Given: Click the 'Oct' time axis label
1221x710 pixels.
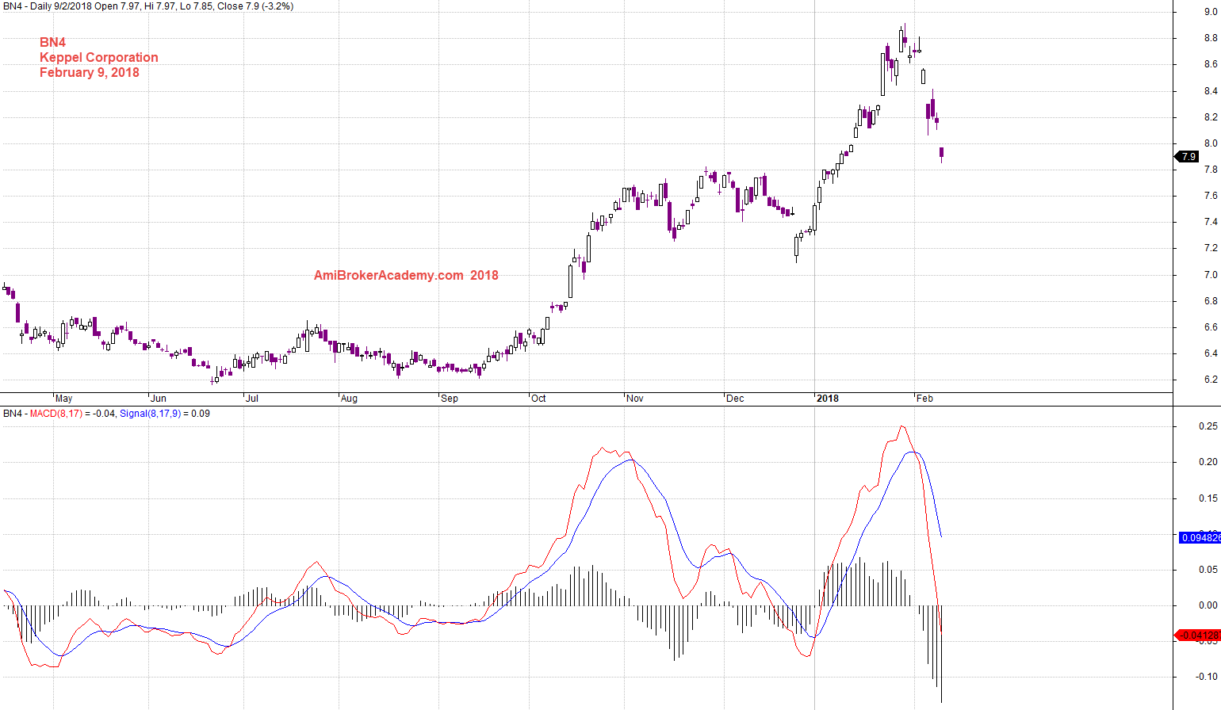Looking at the screenshot, I should [x=538, y=399].
